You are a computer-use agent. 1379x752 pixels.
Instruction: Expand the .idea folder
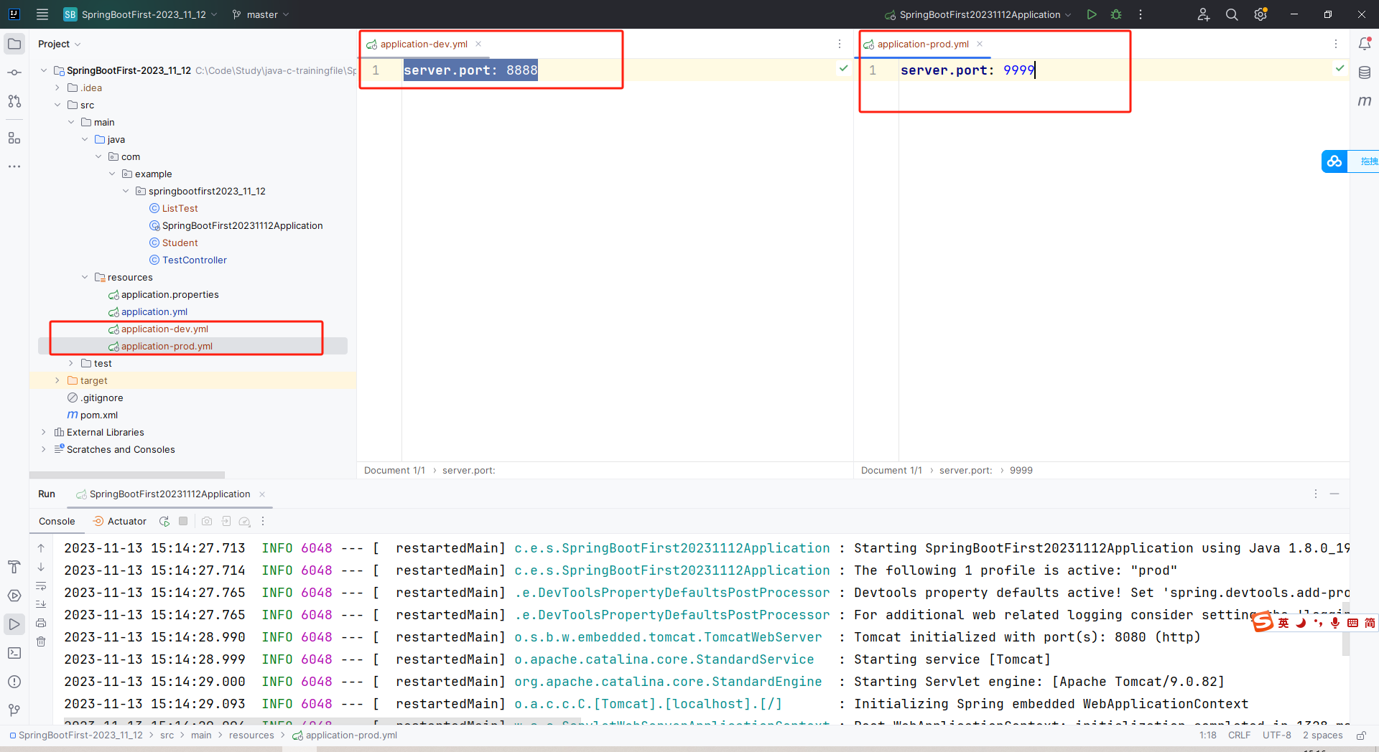(x=57, y=88)
